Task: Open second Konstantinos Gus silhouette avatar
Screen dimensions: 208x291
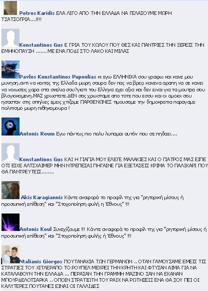Action: (x=10, y=152)
